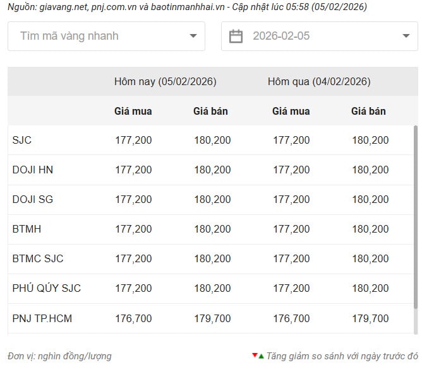Click the PHÚ QUÝ SJC row label
This screenshot has height=370, width=422.
47,288
